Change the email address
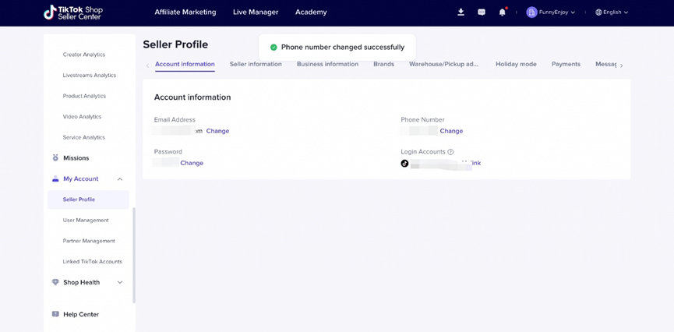The height and width of the screenshot is (332, 674). tap(217, 131)
